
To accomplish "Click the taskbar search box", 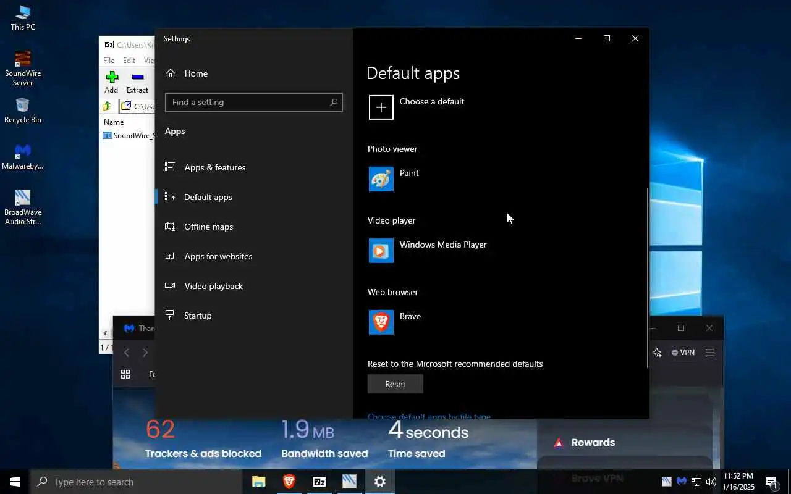I will tap(136, 482).
